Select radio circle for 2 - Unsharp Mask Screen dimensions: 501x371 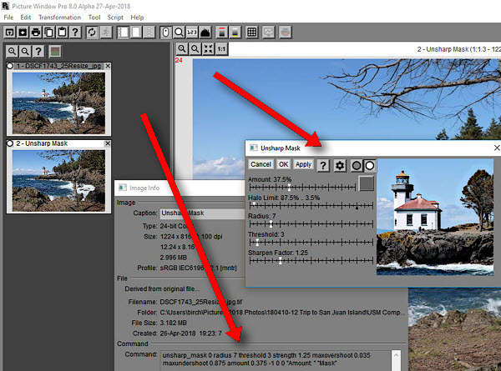(11, 143)
